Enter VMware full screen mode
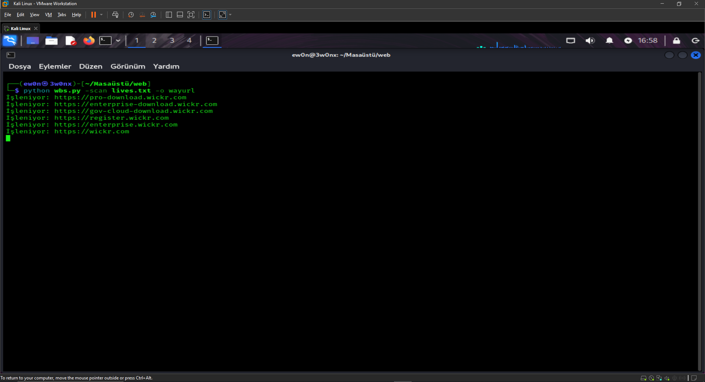Screen dimensions: 705x382 coord(191,15)
